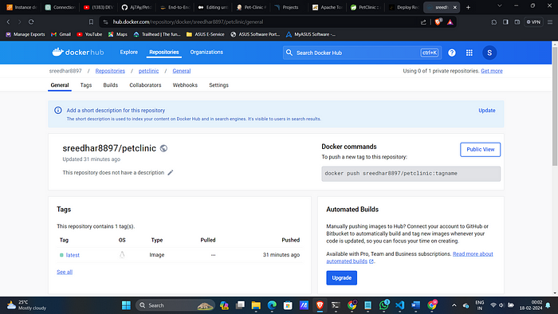Select the General tab
Image resolution: width=558 pixels, height=314 pixels.
pyautogui.click(x=60, y=85)
